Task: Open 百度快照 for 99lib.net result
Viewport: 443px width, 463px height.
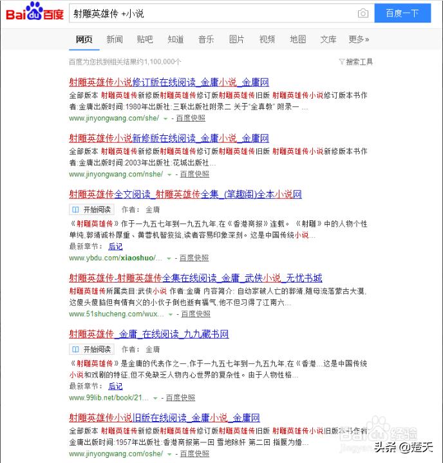Action: (180, 398)
